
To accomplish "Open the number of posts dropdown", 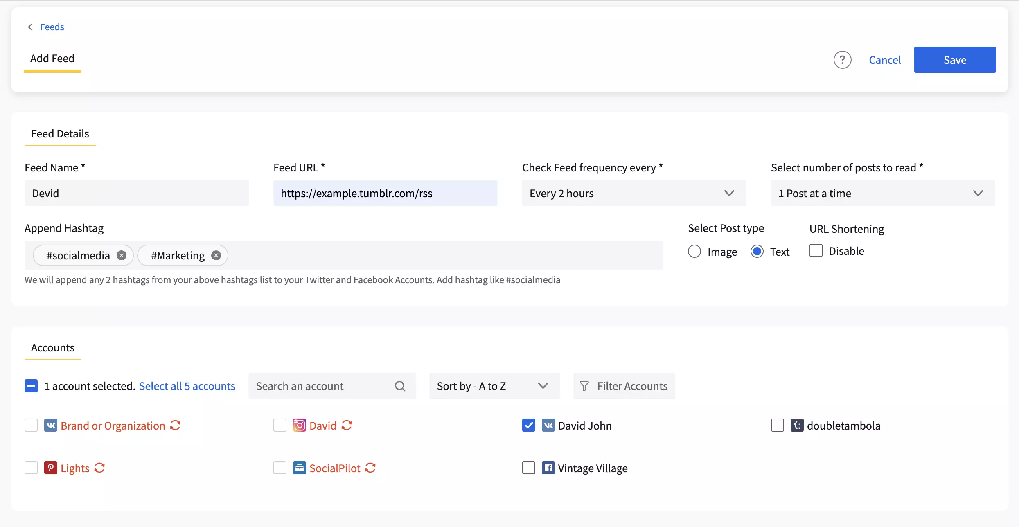I will (x=883, y=193).
